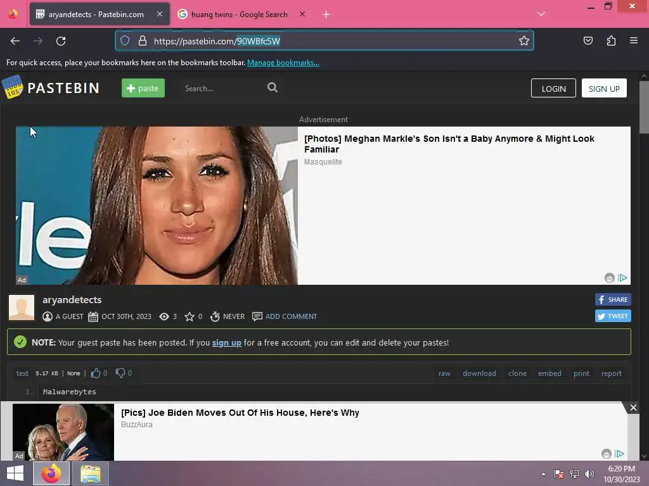Open the Windows Start menu
Image resolution: width=649 pixels, height=486 pixels.
coord(15,473)
